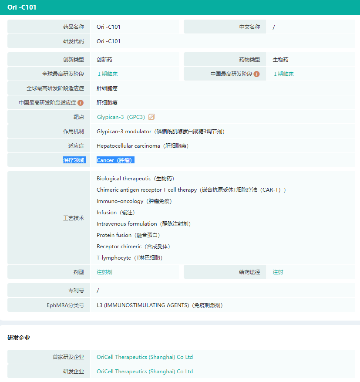The image size is (360, 382).
Task: Click Intravenous formulation（静脉注射剂）entry
Action: 144,223
